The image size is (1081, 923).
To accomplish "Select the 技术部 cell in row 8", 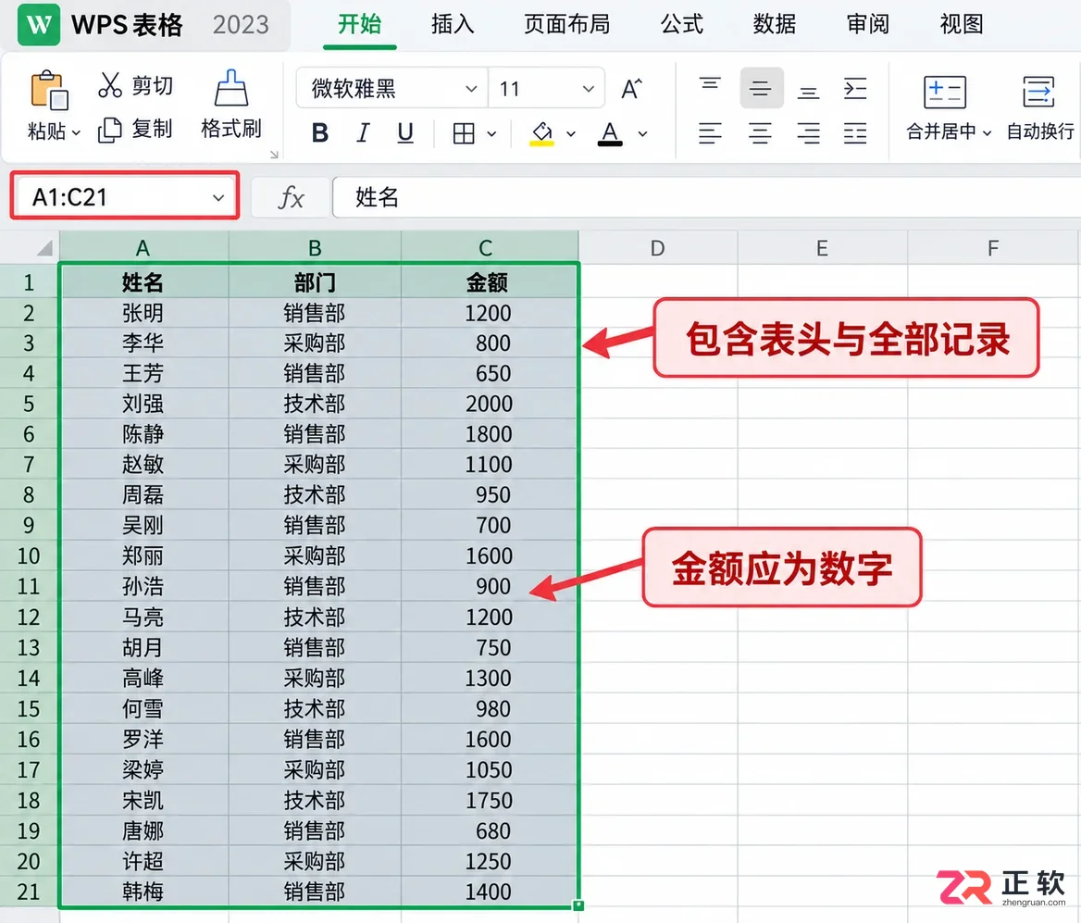I will [x=315, y=495].
